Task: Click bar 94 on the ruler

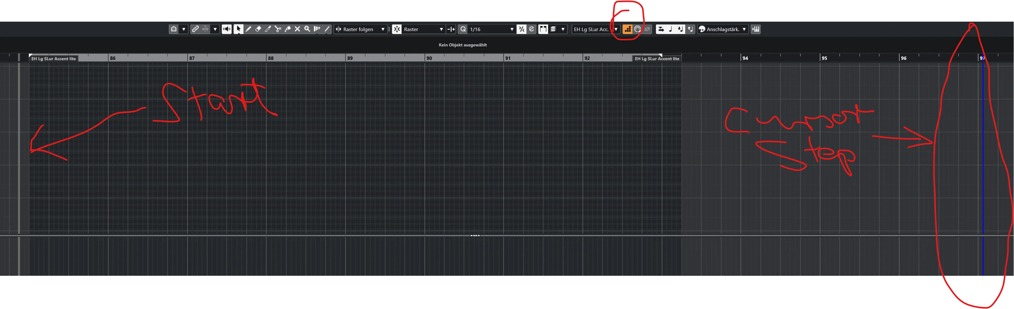Action: click(745, 58)
